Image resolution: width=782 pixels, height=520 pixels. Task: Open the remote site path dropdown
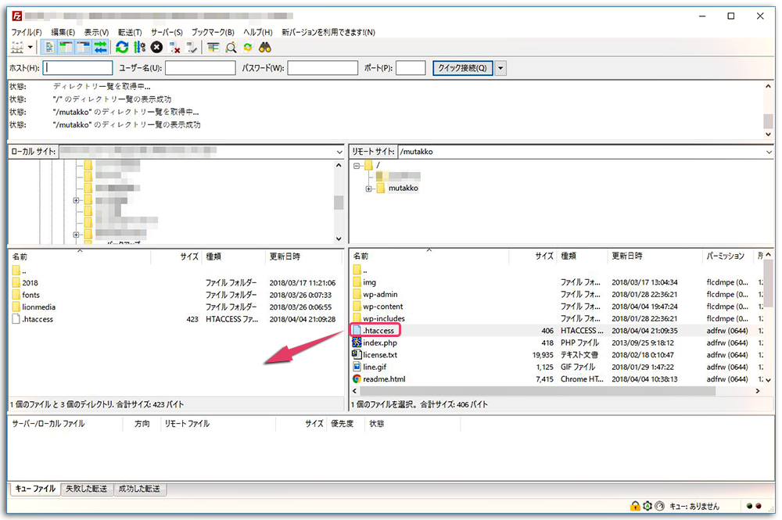769,151
